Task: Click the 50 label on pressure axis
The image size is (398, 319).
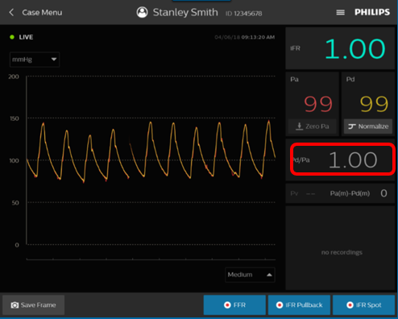Action: point(15,203)
